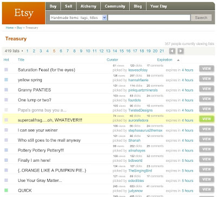
Task: View the QUICK list
Action: pyautogui.click(x=207, y=189)
